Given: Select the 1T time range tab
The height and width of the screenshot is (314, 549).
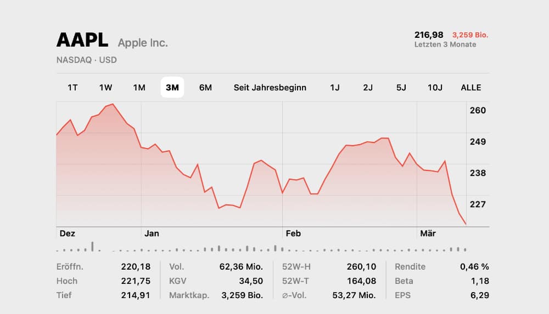Looking at the screenshot, I should pyautogui.click(x=72, y=88).
